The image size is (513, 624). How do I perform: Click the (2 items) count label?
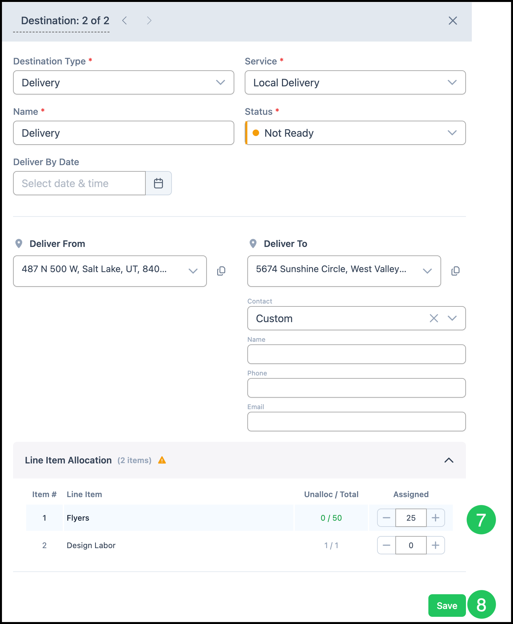(x=134, y=460)
